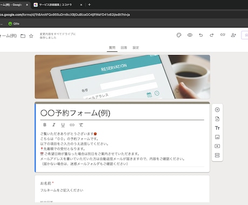This screenshot has width=248, height=205.
Task: Add collaborators with the person-plus icon
Action: [x=233, y=35]
